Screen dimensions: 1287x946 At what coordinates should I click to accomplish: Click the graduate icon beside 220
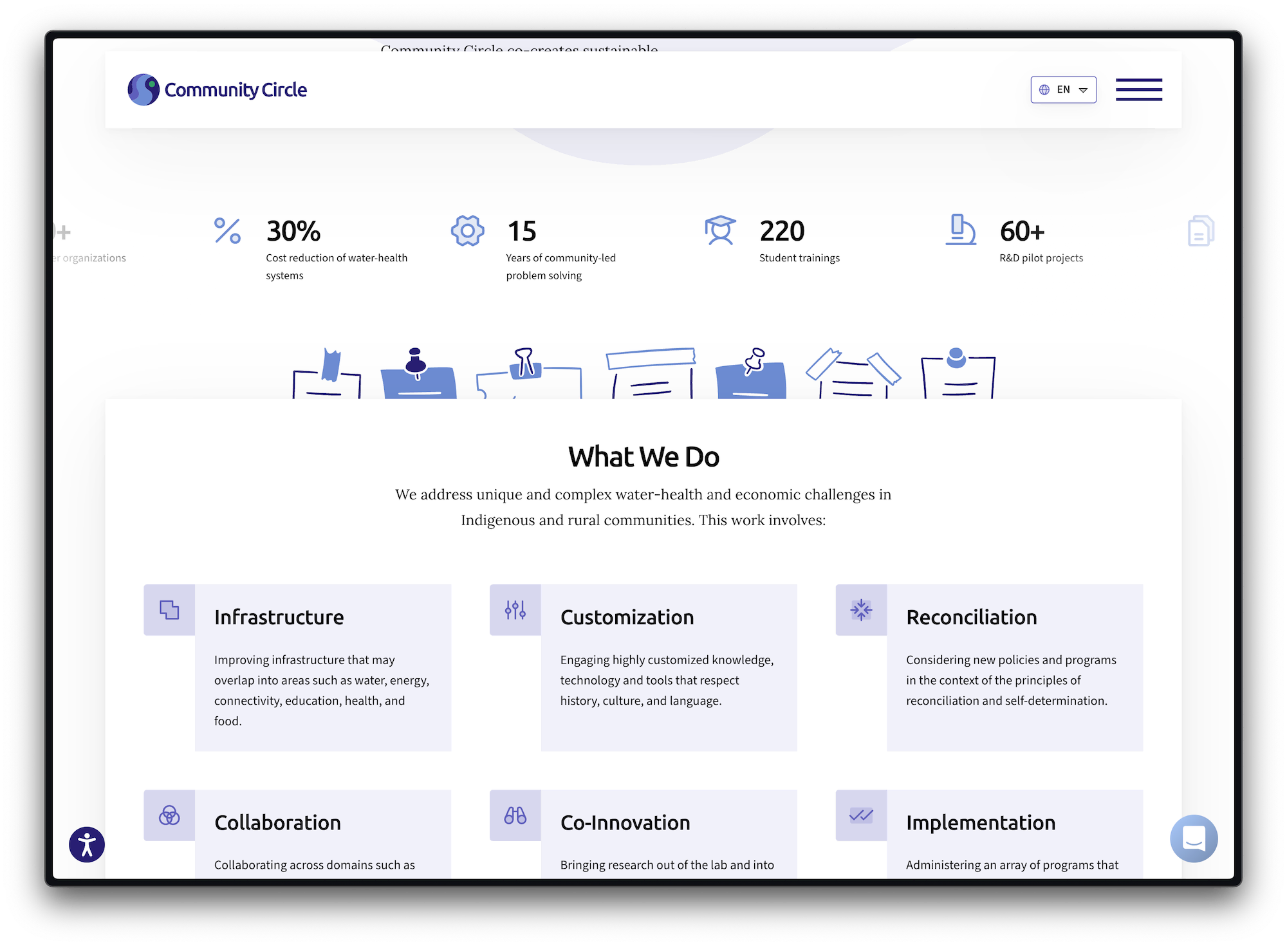pyautogui.click(x=720, y=230)
